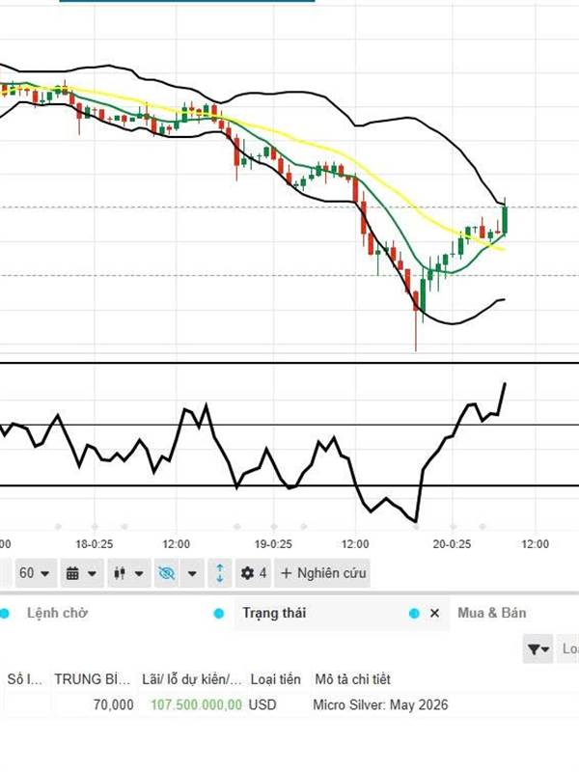Click the 18-0:25 time axis label
Image resolution: width=579 pixels, height=772 pixels.
click(94, 544)
